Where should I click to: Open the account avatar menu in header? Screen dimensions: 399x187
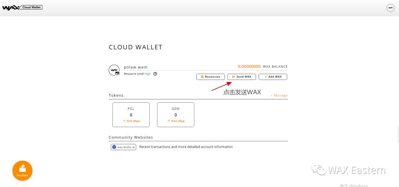click(391, 8)
